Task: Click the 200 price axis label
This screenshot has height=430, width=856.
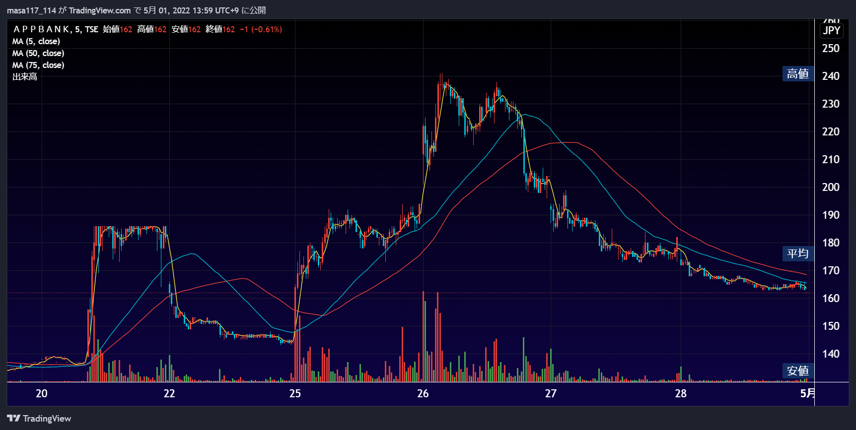Action: pos(831,187)
